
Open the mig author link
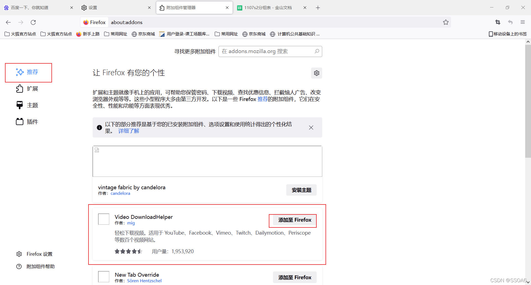click(x=131, y=223)
